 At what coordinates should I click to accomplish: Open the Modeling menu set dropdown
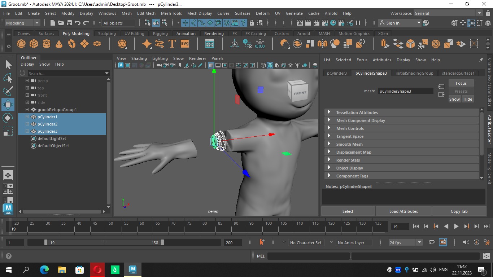(22, 23)
